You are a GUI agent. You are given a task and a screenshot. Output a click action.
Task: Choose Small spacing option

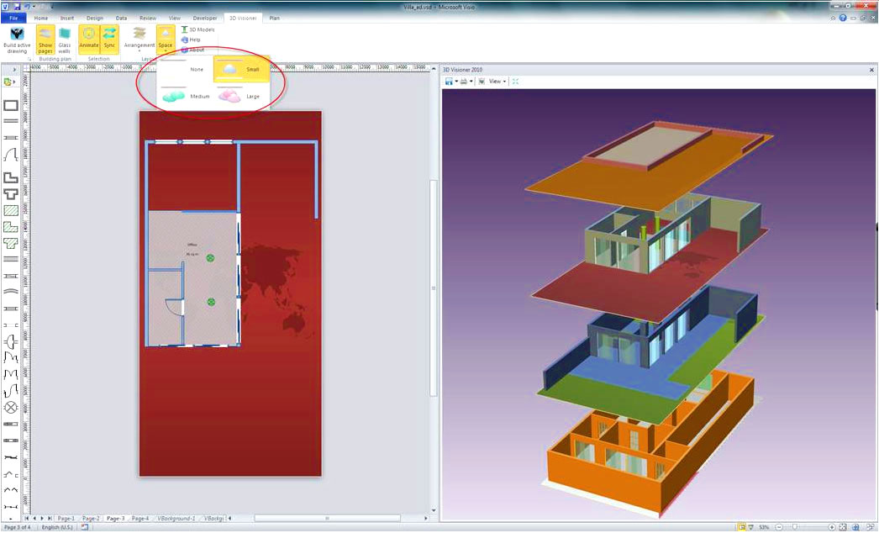tap(242, 69)
